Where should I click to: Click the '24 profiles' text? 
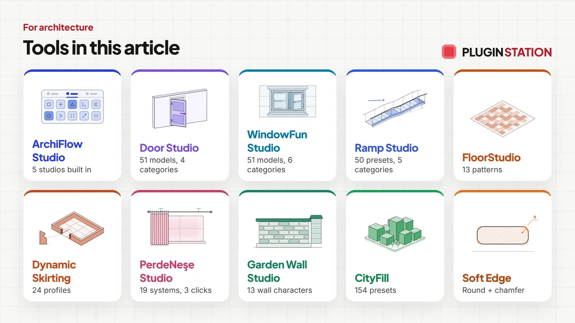coord(51,290)
